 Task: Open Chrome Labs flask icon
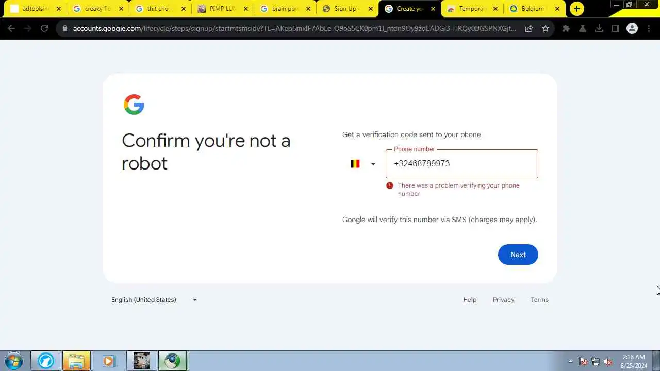click(x=583, y=29)
